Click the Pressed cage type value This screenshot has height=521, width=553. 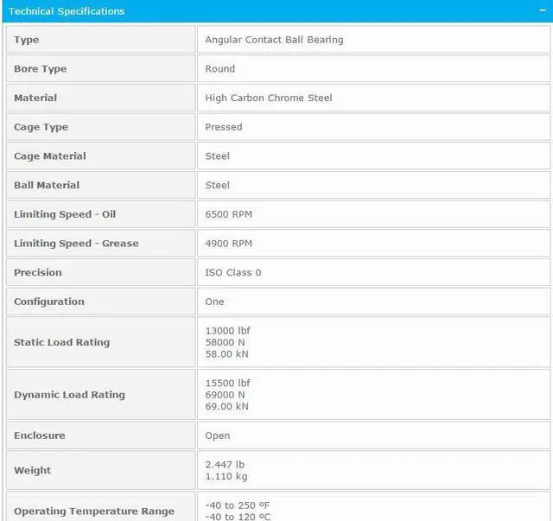click(x=224, y=127)
